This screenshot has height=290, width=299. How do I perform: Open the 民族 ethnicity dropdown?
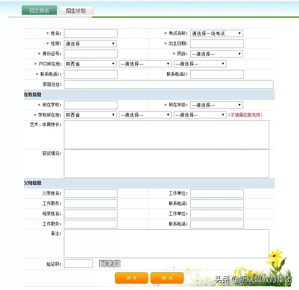(216, 54)
